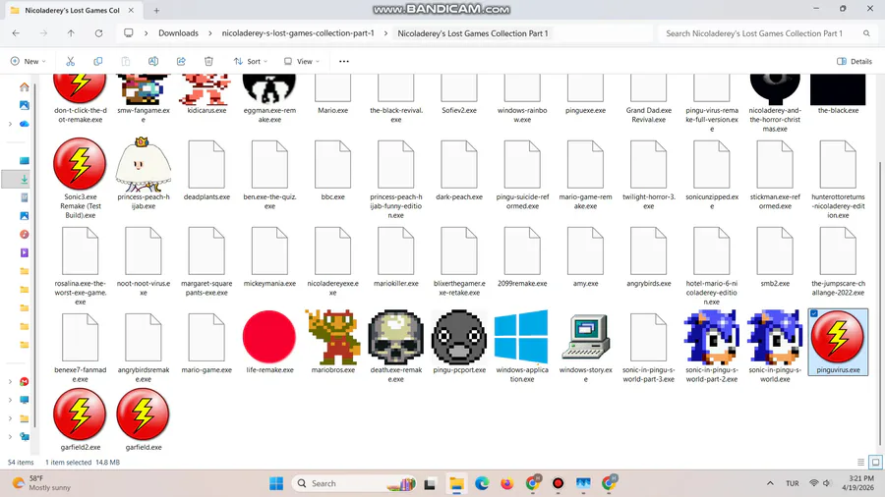Select the life-remake.exe red circle icon
The height and width of the screenshot is (497, 885).
click(x=269, y=336)
